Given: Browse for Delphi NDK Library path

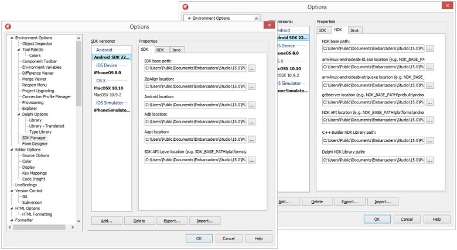Looking at the screenshot, I should [429, 160].
